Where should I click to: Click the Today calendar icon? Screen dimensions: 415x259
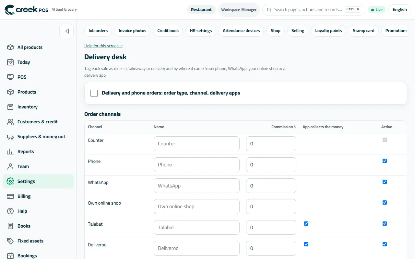tap(10, 62)
